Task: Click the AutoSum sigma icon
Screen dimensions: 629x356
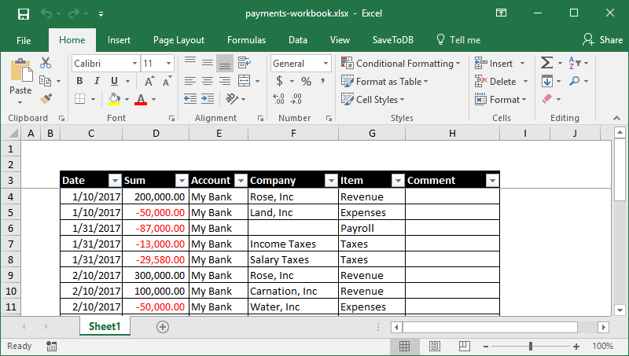Action: [x=546, y=63]
